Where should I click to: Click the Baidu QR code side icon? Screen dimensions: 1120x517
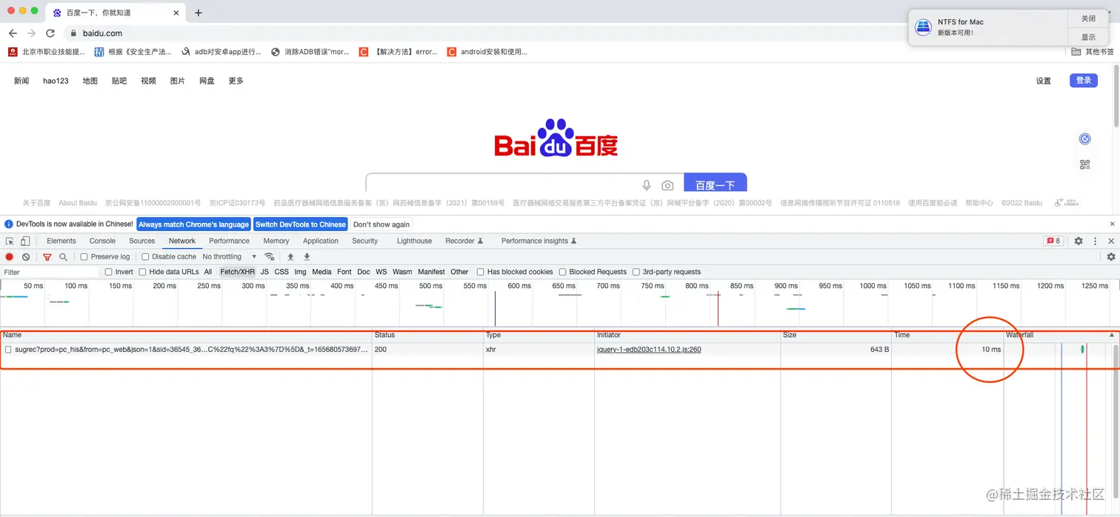1085,164
